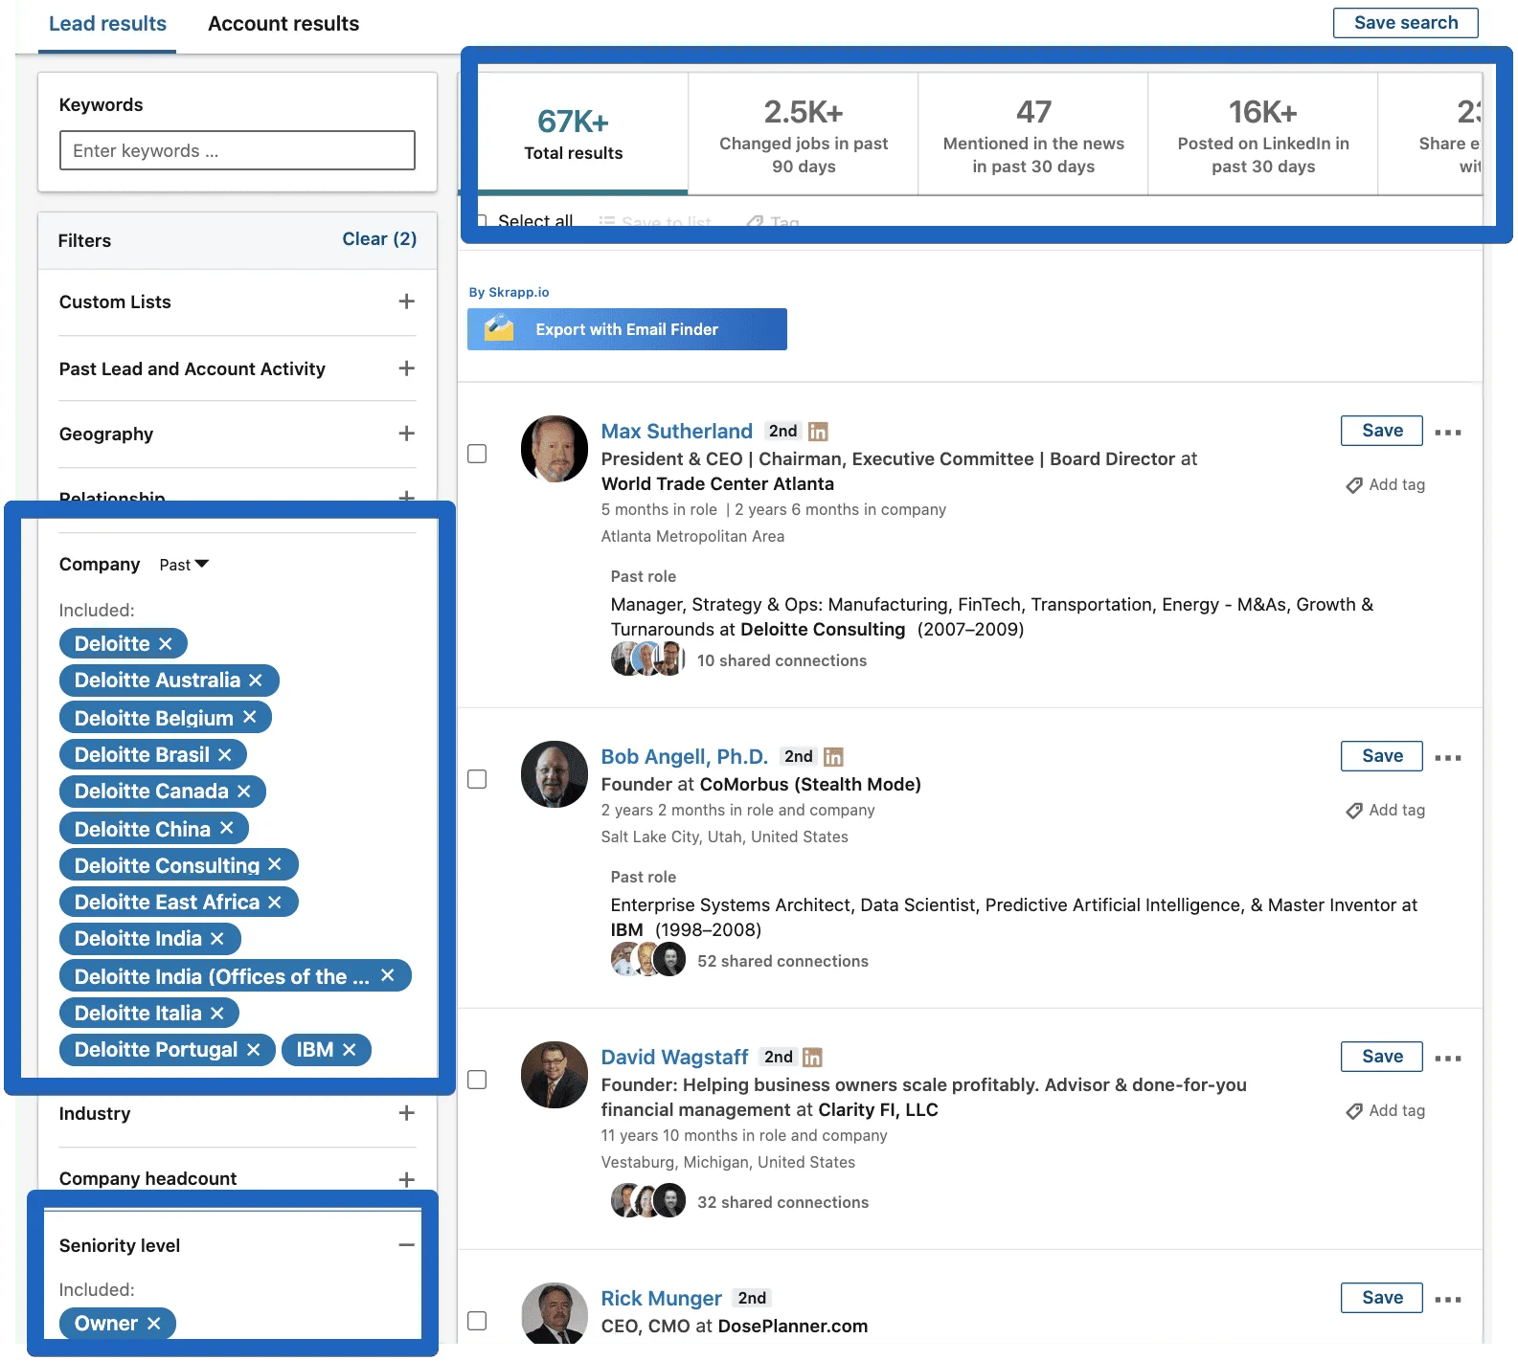Screen dimensions: 1518x1361
Task: Click LinkedIn icon next to Bob Angell
Action: [x=833, y=757]
